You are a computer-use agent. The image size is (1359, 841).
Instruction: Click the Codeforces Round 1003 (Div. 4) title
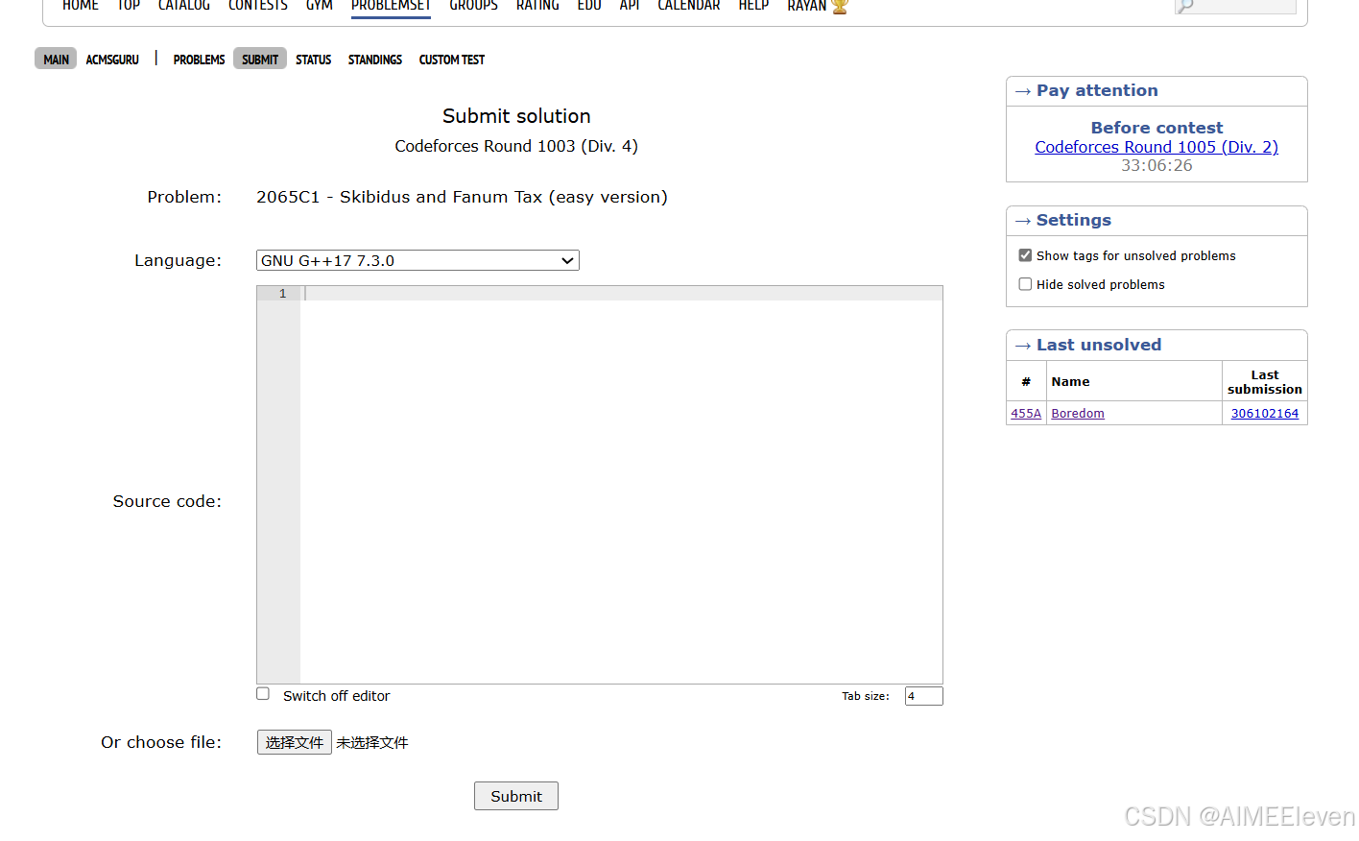click(x=516, y=146)
